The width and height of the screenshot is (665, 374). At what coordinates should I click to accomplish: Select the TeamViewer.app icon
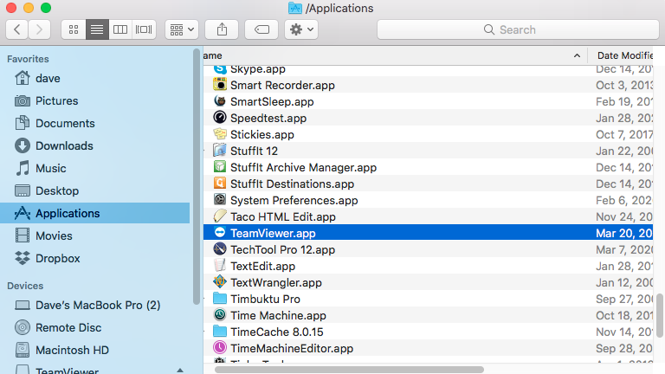pos(220,232)
